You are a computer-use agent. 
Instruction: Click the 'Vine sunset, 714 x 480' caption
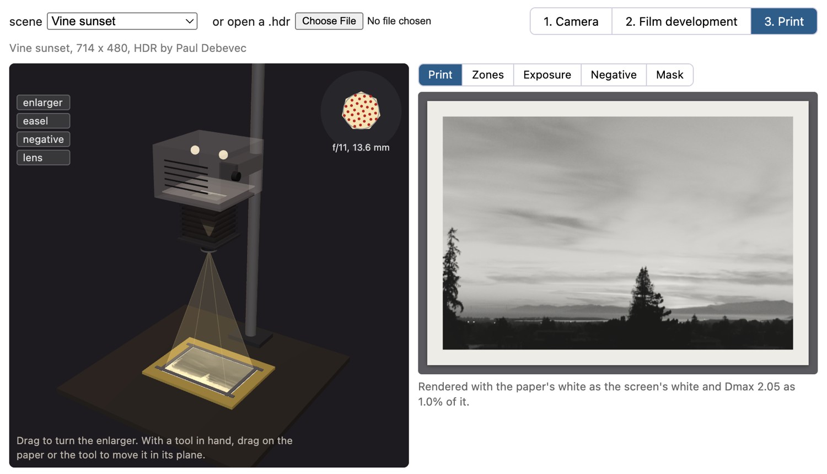[128, 48]
